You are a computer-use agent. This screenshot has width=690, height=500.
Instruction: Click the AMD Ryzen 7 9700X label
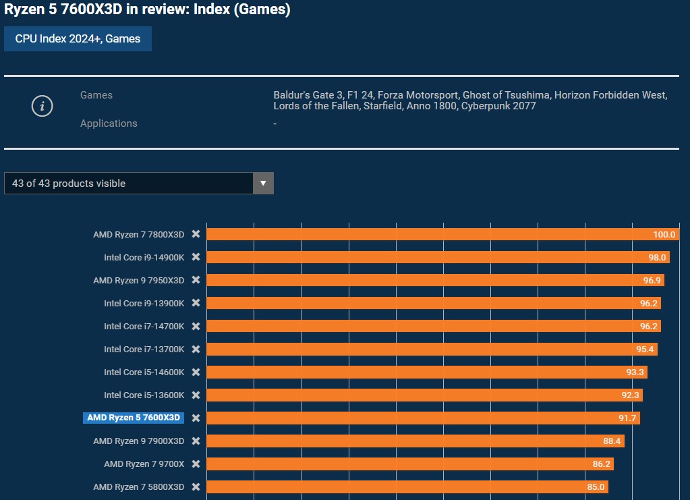144,464
